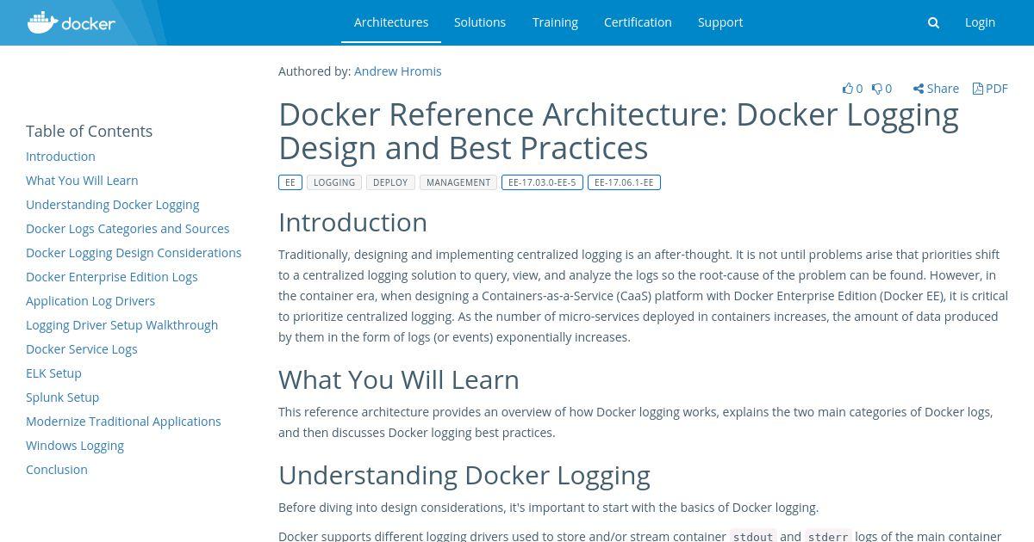The image size is (1034, 542).
Task: Jump to Conclusion section
Action: (x=57, y=470)
